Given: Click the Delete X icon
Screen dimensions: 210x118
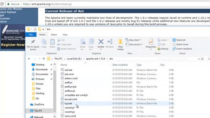Looking at the screenshot, I should (101, 42).
